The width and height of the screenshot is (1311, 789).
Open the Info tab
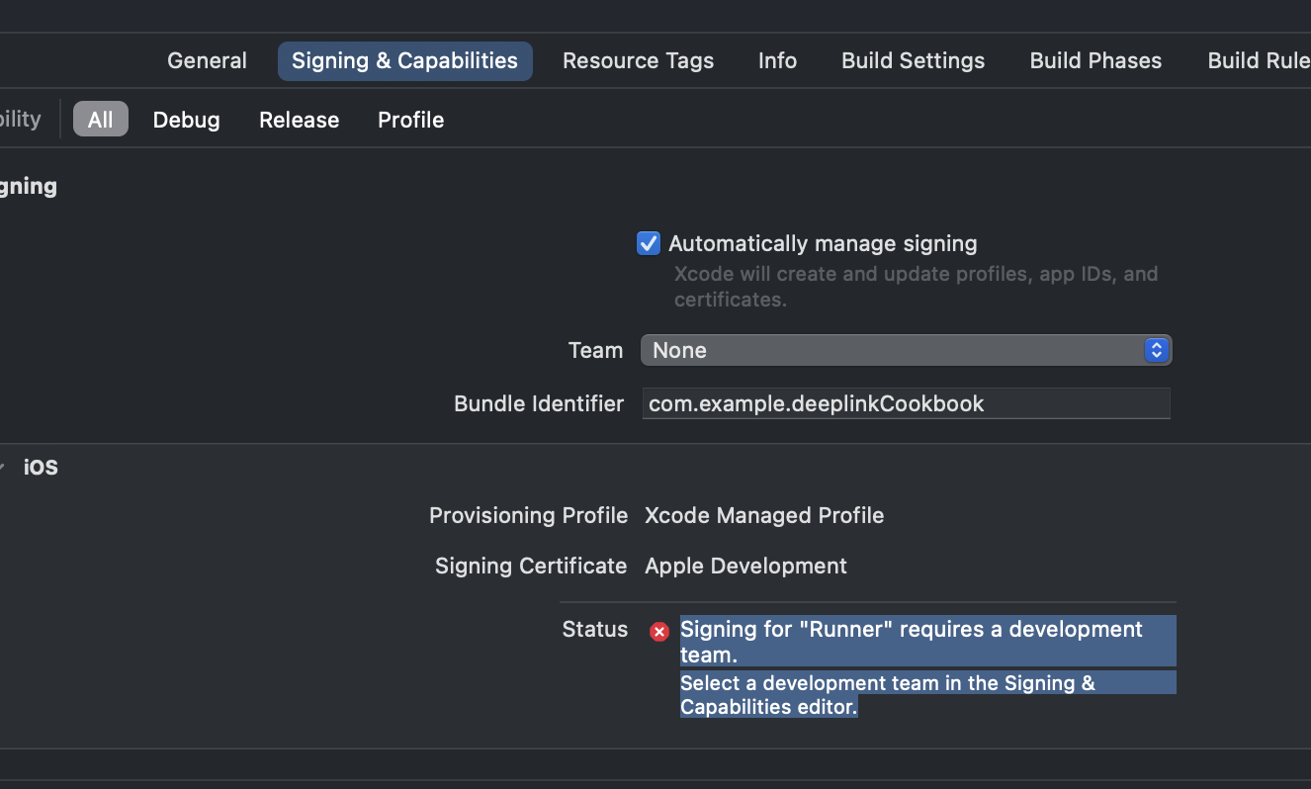[x=777, y=60]
